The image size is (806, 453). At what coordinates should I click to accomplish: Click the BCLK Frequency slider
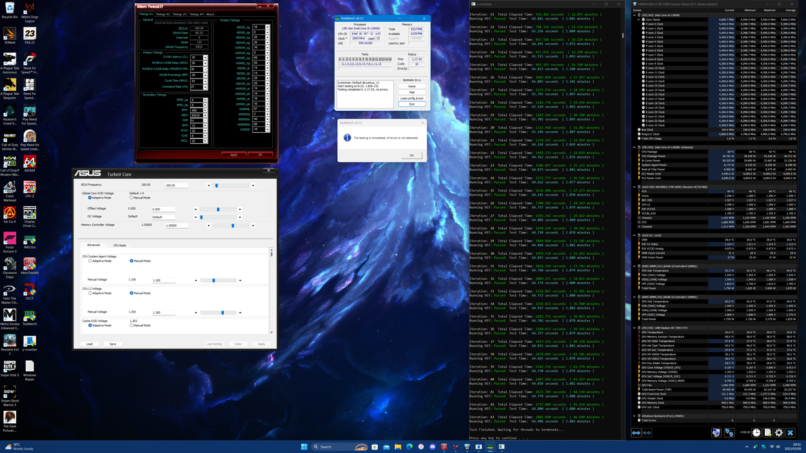(x=231, y=186)
